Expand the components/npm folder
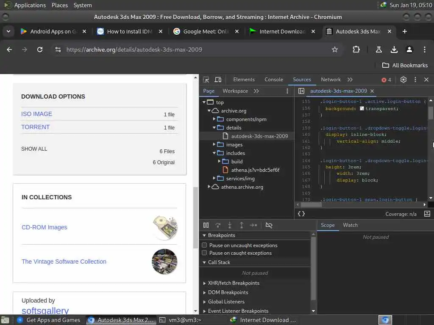Viewport: 434px width, 325px height. (x=214, y=119)
